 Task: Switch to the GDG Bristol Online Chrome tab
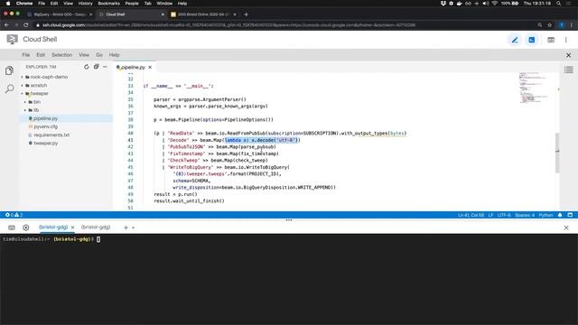(202, 14)
